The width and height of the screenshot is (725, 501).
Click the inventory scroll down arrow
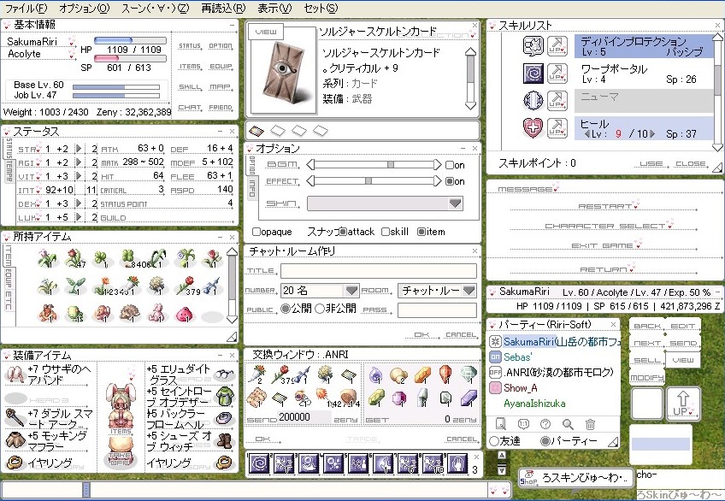pyautogui.click(x=232, y=318)
